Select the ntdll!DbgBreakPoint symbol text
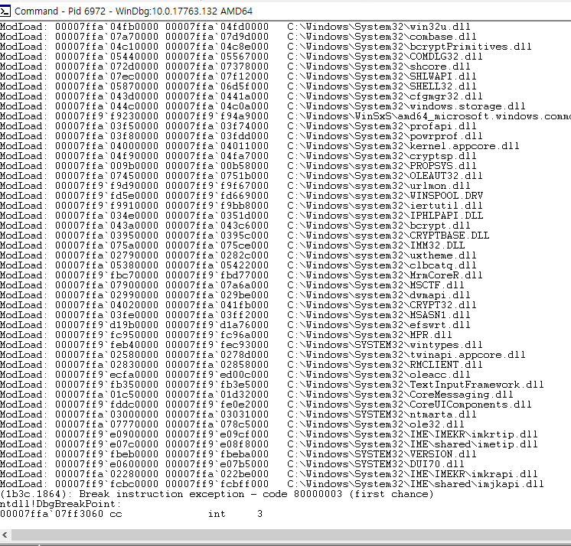 pos(60,504)
